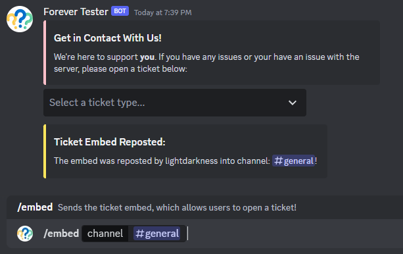The height and width of the screenshot is (254, 403).
Task: Click the /embed command name in the input
Action: pyautogui.click(x=61, y=234)
